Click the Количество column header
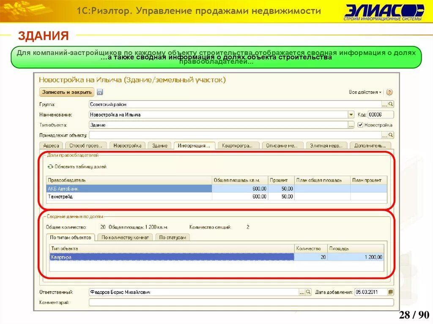The width and height of the screenshot is (433, 324). 311,248
